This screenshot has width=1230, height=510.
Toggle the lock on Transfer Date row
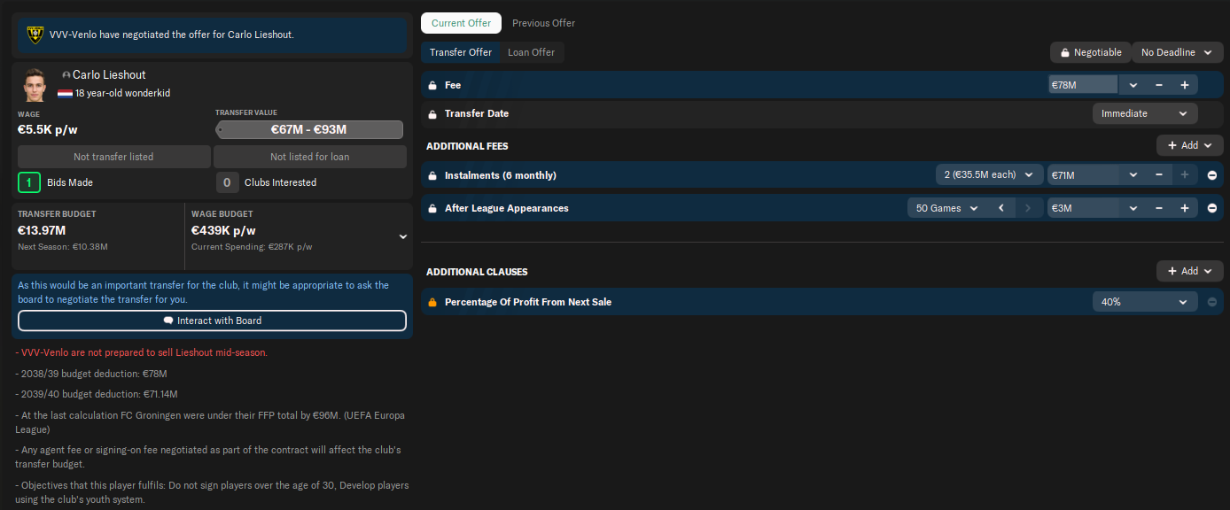coord(432,113)
